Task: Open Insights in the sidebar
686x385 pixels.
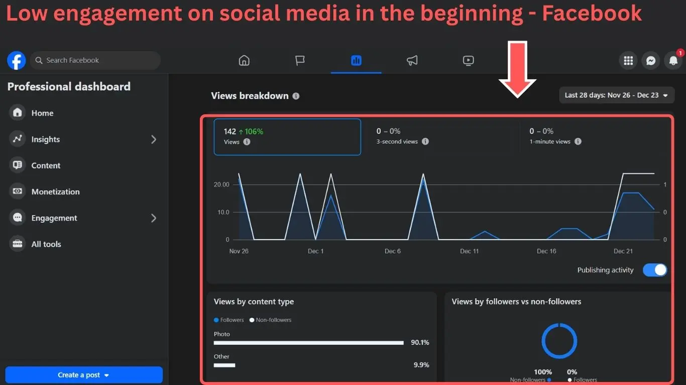Action: click(x=83, y=139)
